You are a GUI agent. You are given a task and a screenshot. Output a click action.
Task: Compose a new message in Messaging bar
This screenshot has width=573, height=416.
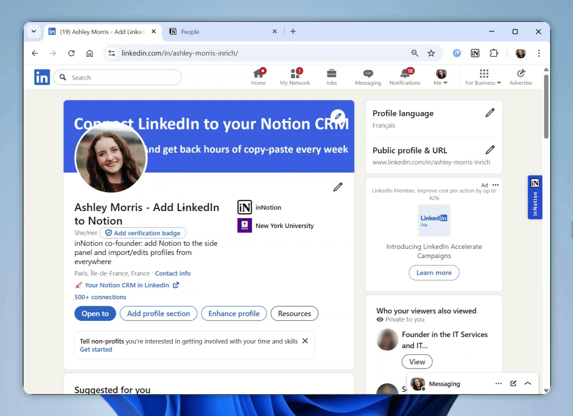click(513, 383)
